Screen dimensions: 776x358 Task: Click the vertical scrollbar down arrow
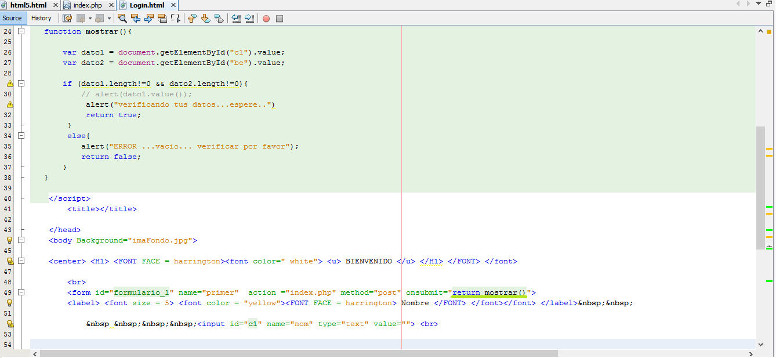[x=760, y=344]
